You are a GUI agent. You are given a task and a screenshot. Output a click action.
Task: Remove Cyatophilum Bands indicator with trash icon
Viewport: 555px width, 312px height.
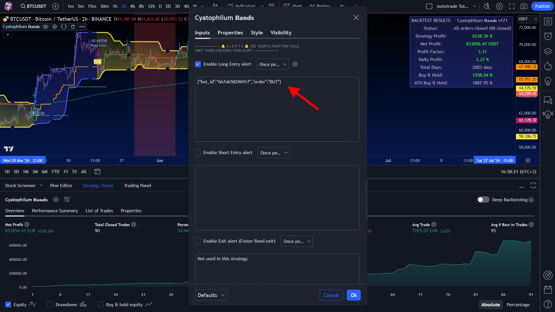tap(73, 27)
